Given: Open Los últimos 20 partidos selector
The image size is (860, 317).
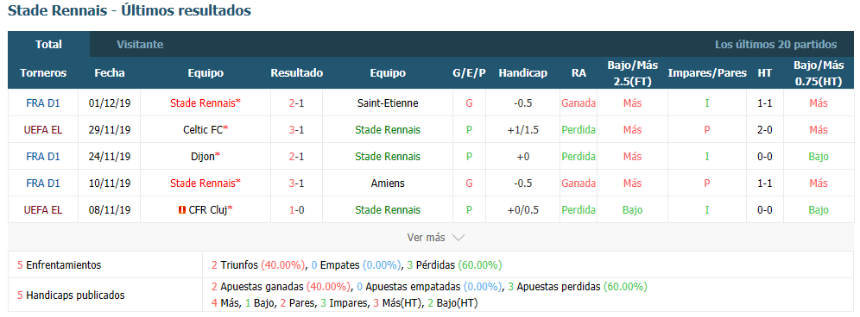Looking at the screenshot, I should click(x=775, y=44).
